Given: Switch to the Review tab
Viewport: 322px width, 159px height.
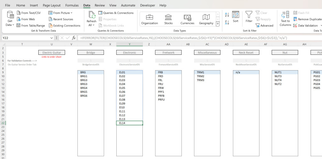Looking at the screenshot, I should (x=100, y=5).
